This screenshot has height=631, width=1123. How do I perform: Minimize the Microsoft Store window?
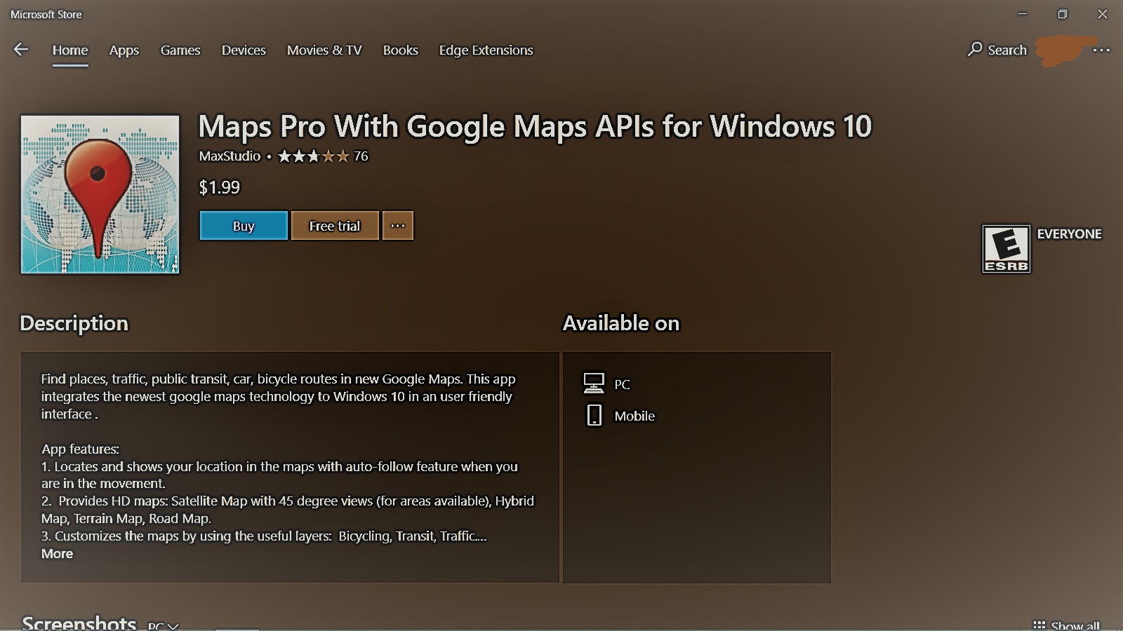(1023, 14)
